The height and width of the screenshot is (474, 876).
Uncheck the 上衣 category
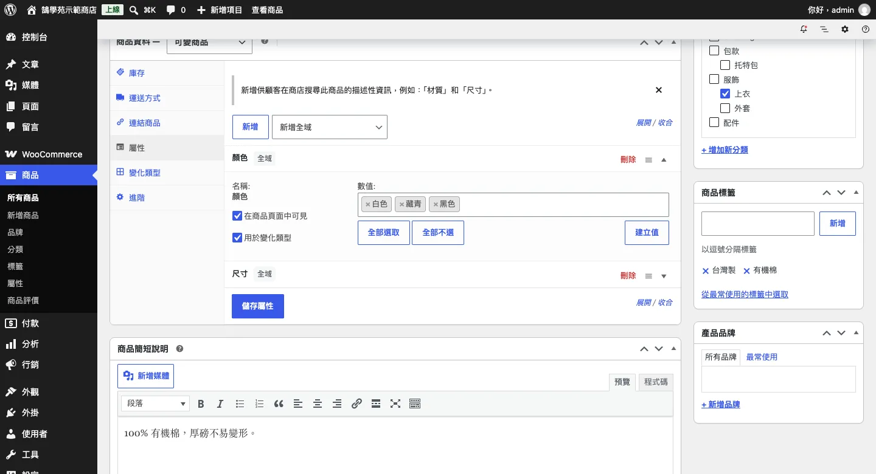click(725, 94)
